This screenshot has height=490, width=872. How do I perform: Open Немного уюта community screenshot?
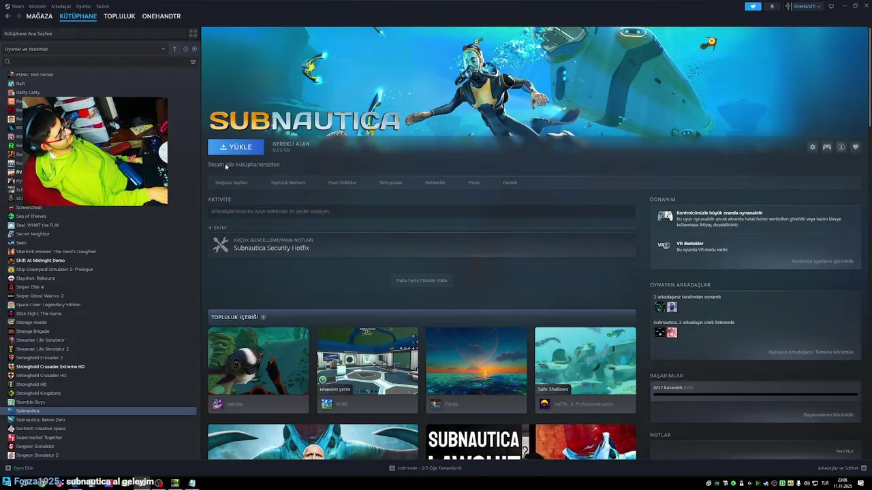click(367, 361)
